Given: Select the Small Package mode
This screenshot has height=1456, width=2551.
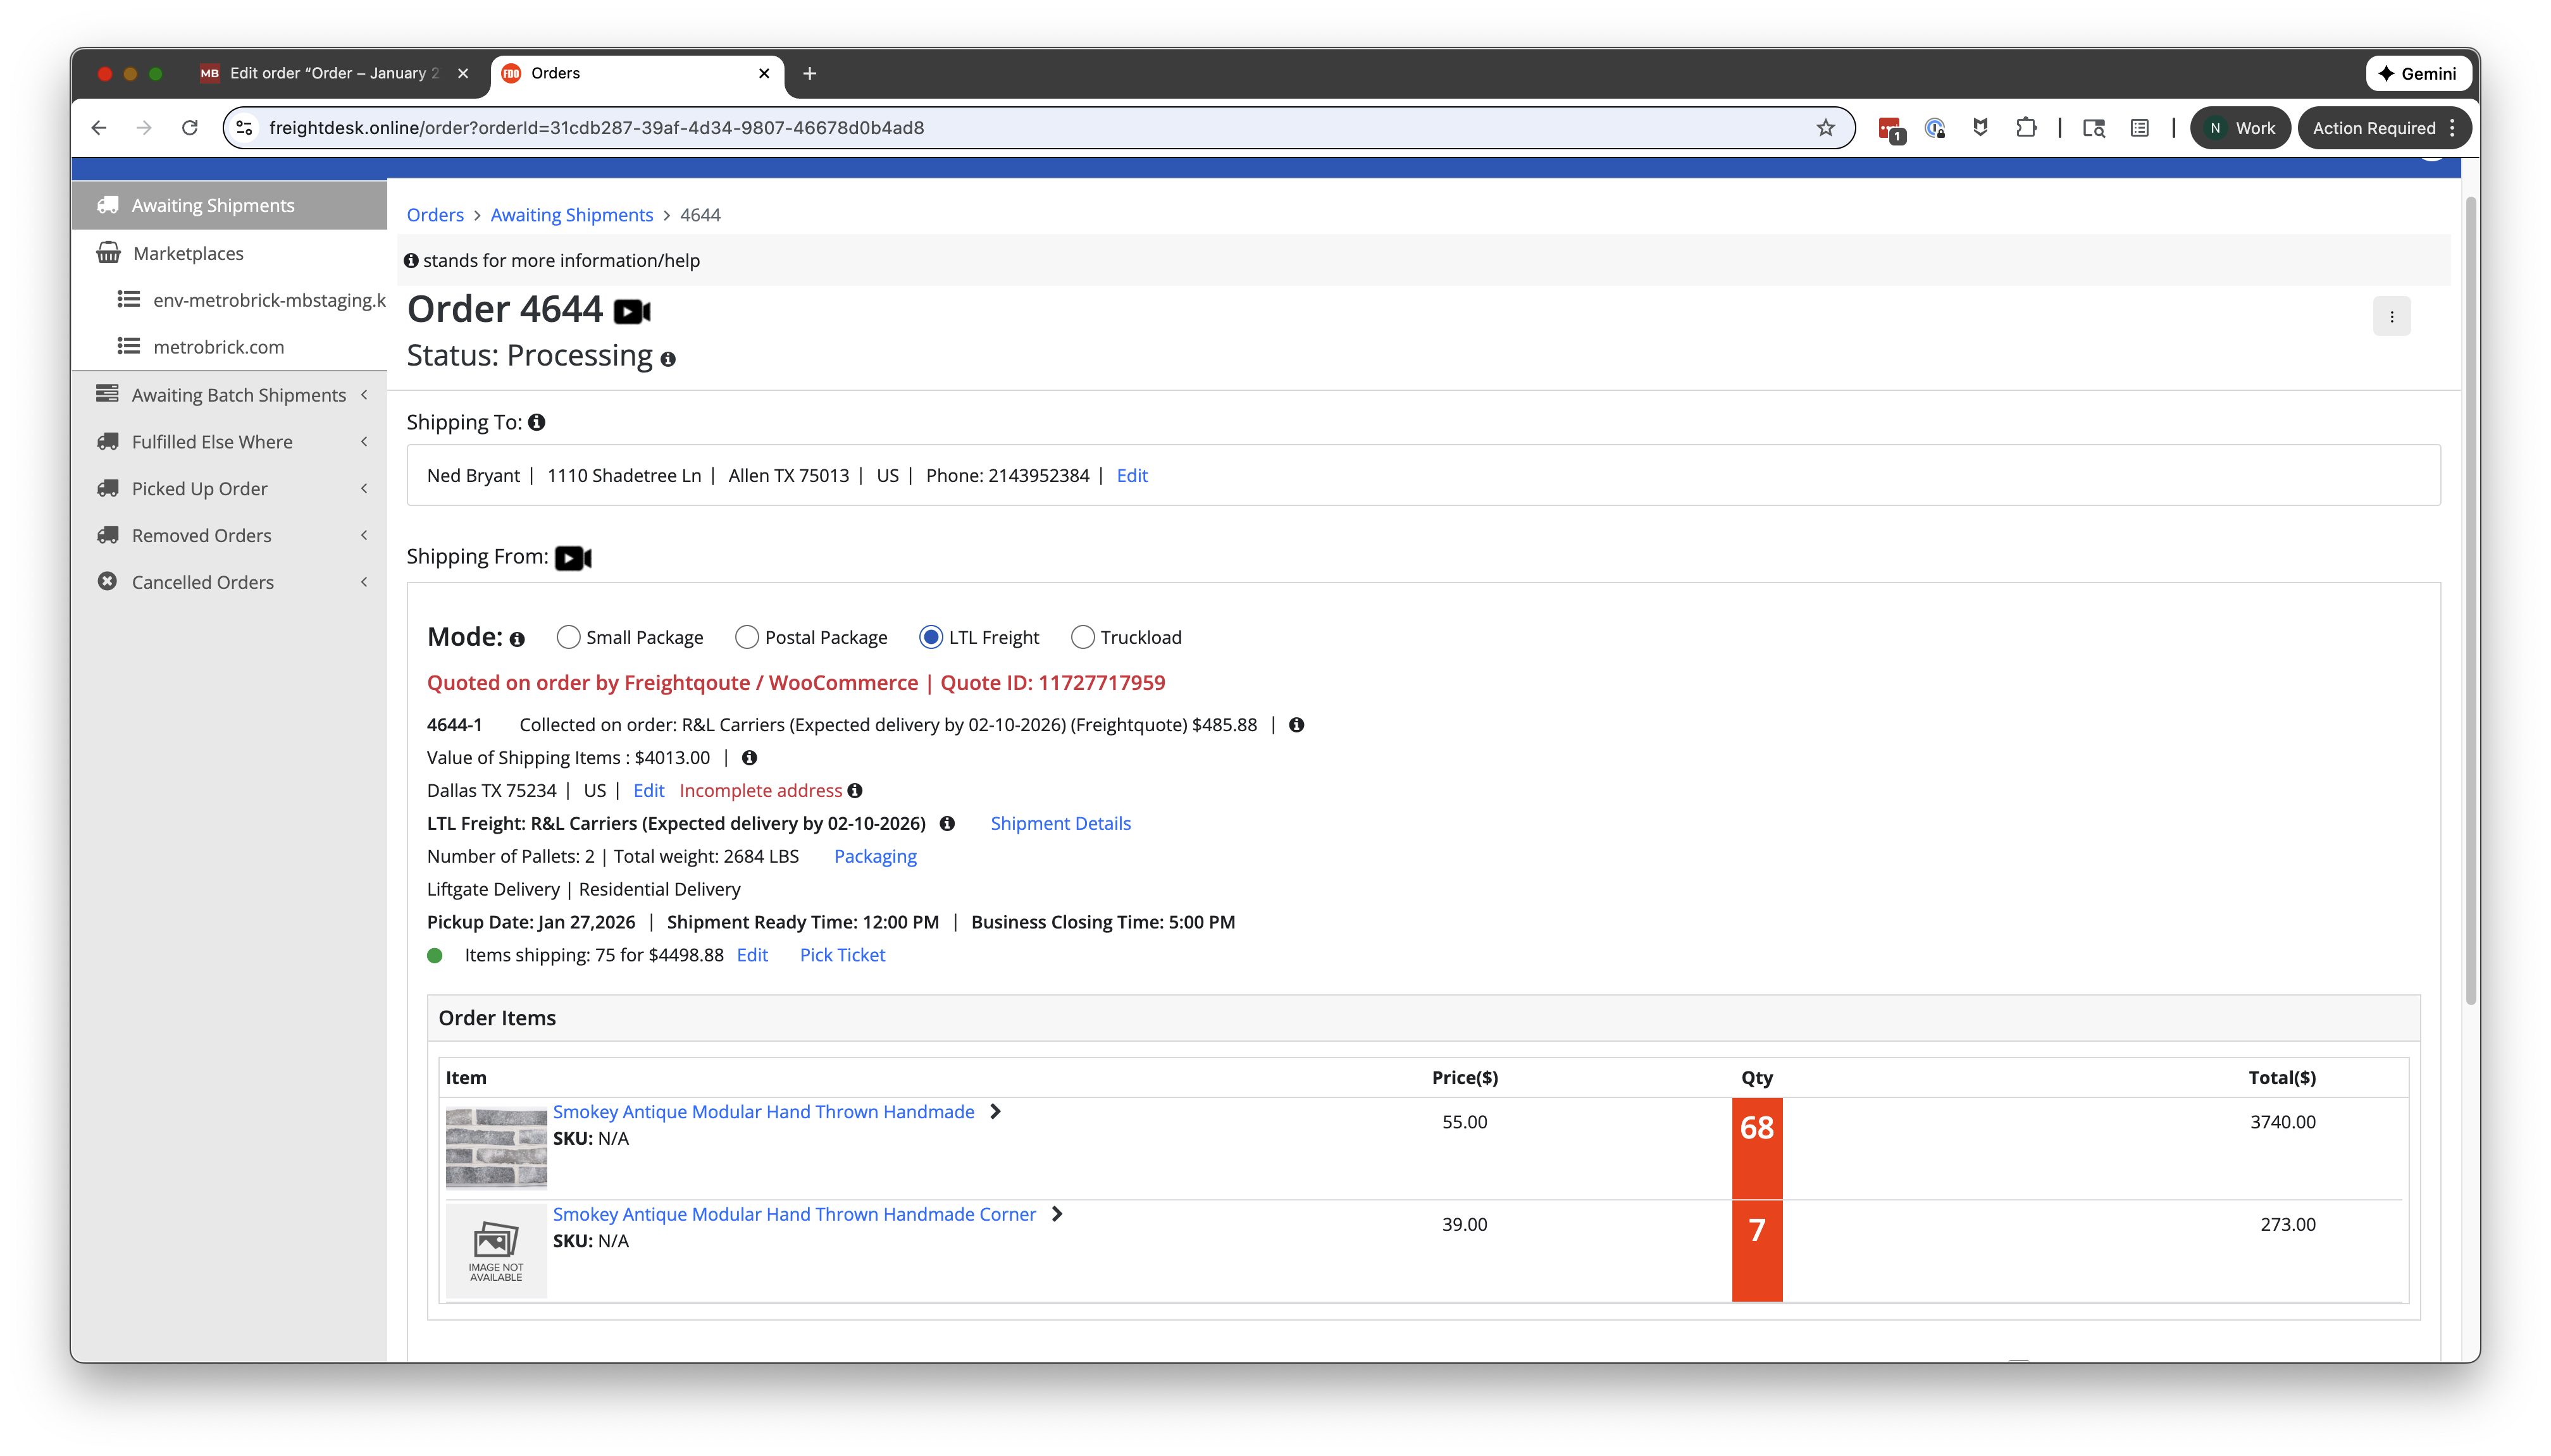Looking at the screenshot, I should tap(568, 637).
